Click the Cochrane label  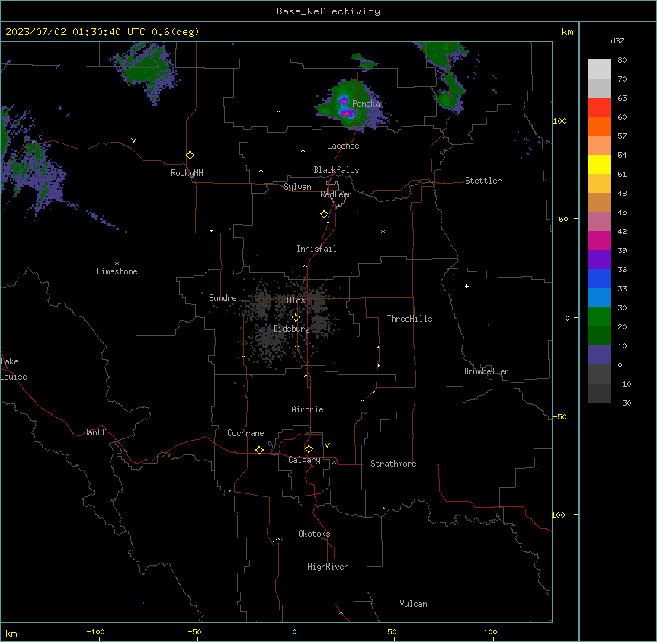(x=245, y=433)
